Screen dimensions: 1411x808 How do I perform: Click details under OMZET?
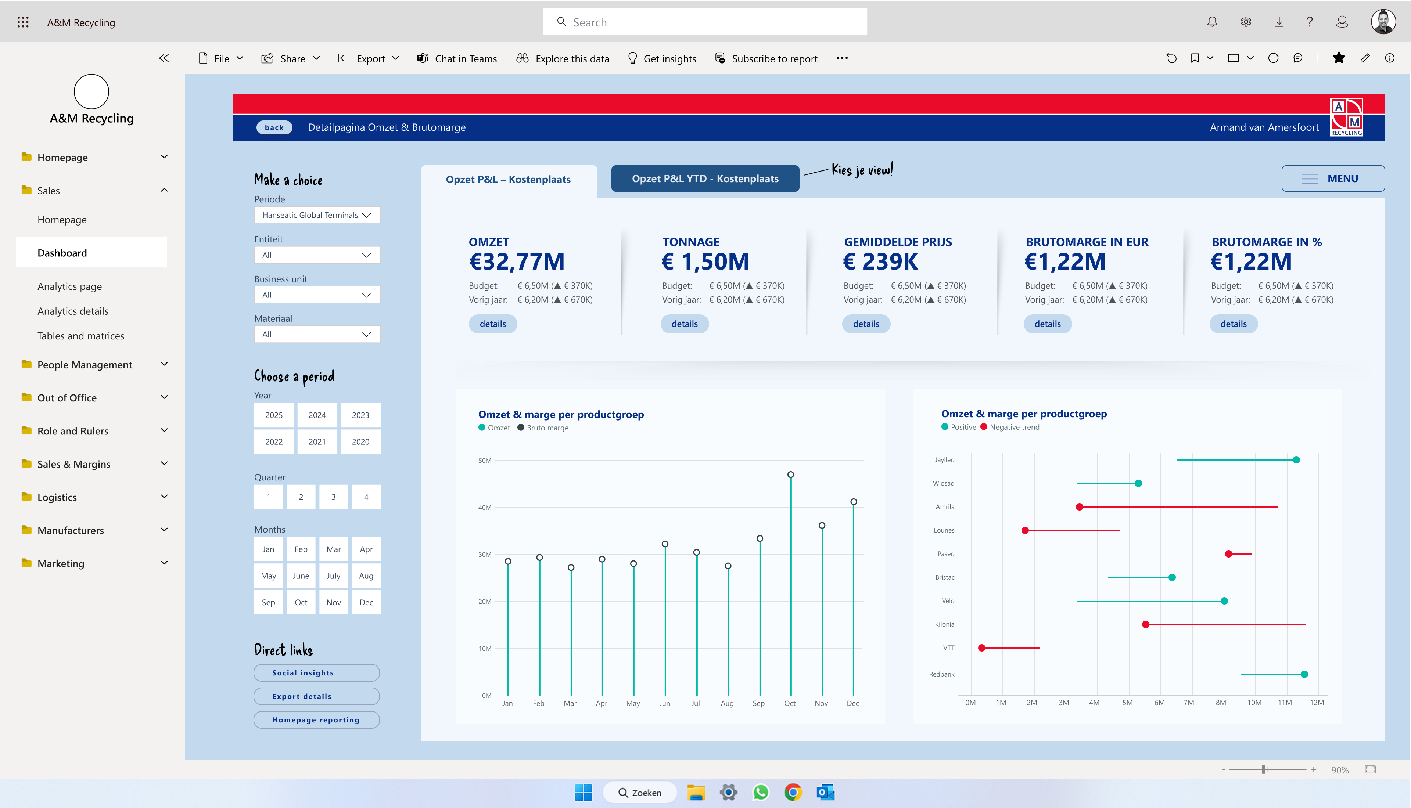493,324
